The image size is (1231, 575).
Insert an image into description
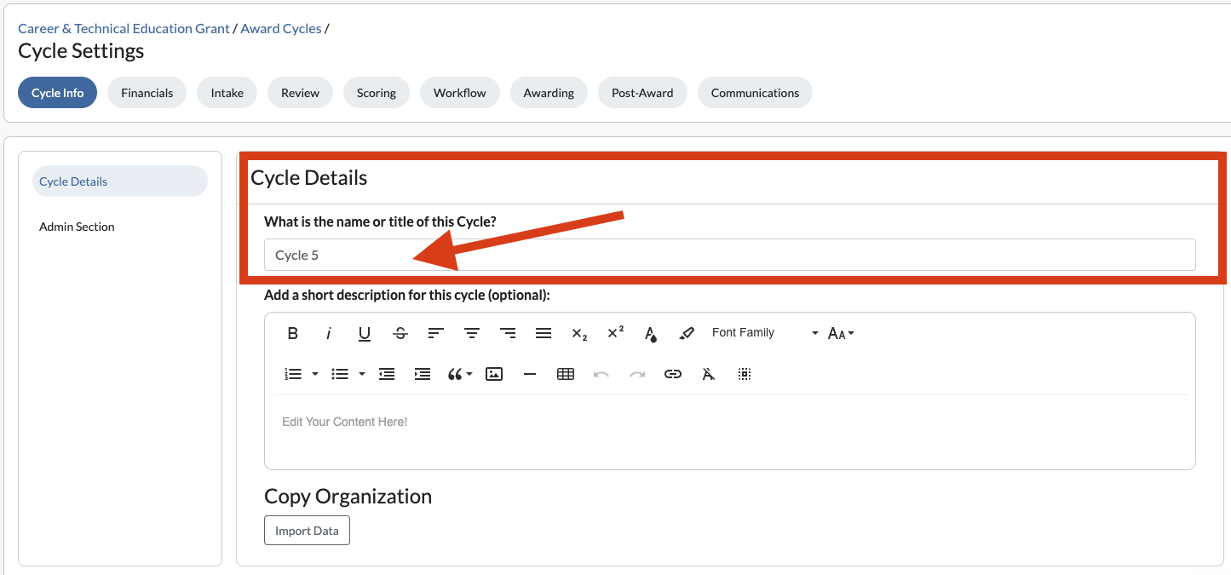coord(494,374)
